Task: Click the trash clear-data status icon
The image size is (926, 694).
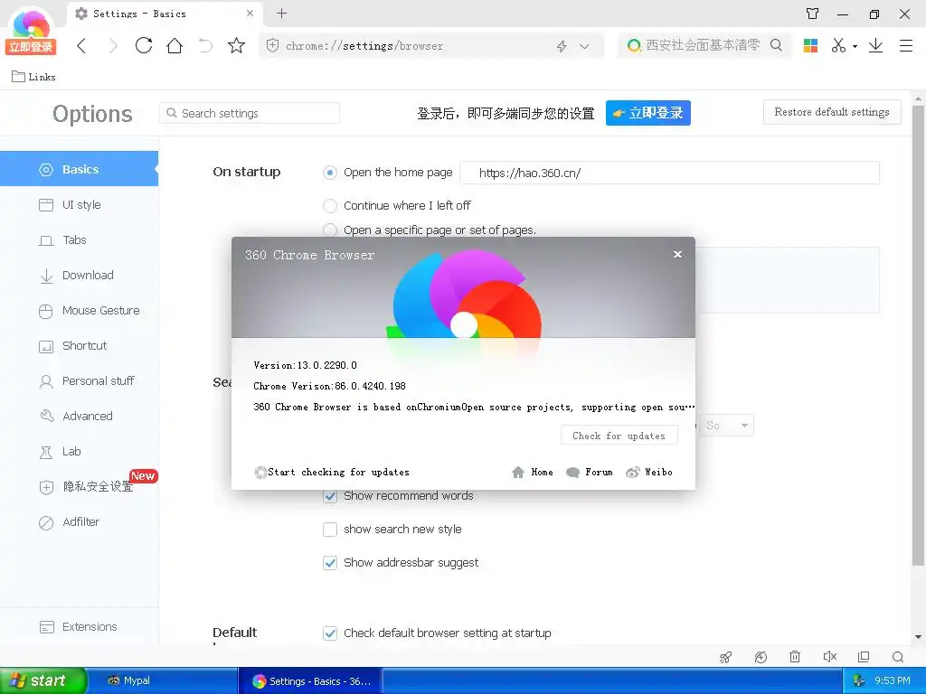Action: (x=795, y=657)
